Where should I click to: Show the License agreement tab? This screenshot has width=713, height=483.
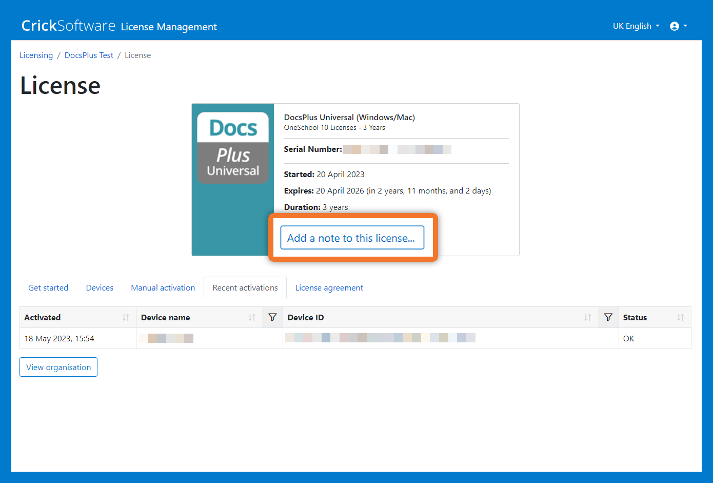[329, 288]
